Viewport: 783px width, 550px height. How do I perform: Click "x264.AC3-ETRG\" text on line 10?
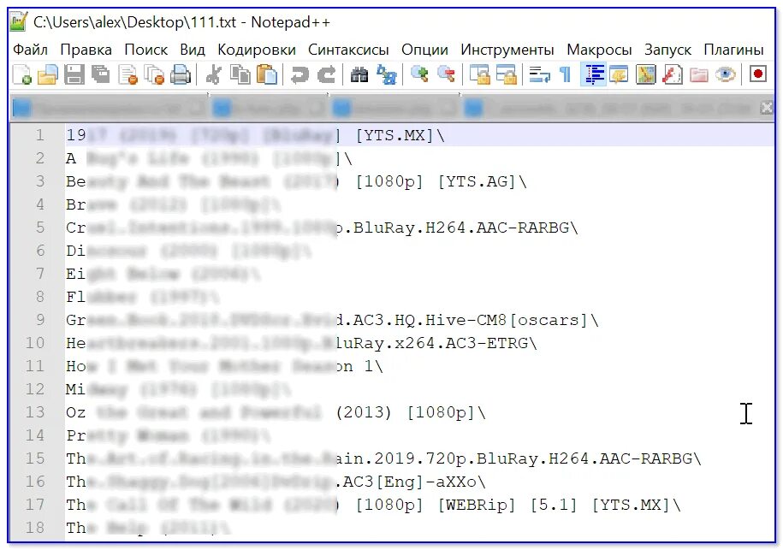[x=466, y=343]
